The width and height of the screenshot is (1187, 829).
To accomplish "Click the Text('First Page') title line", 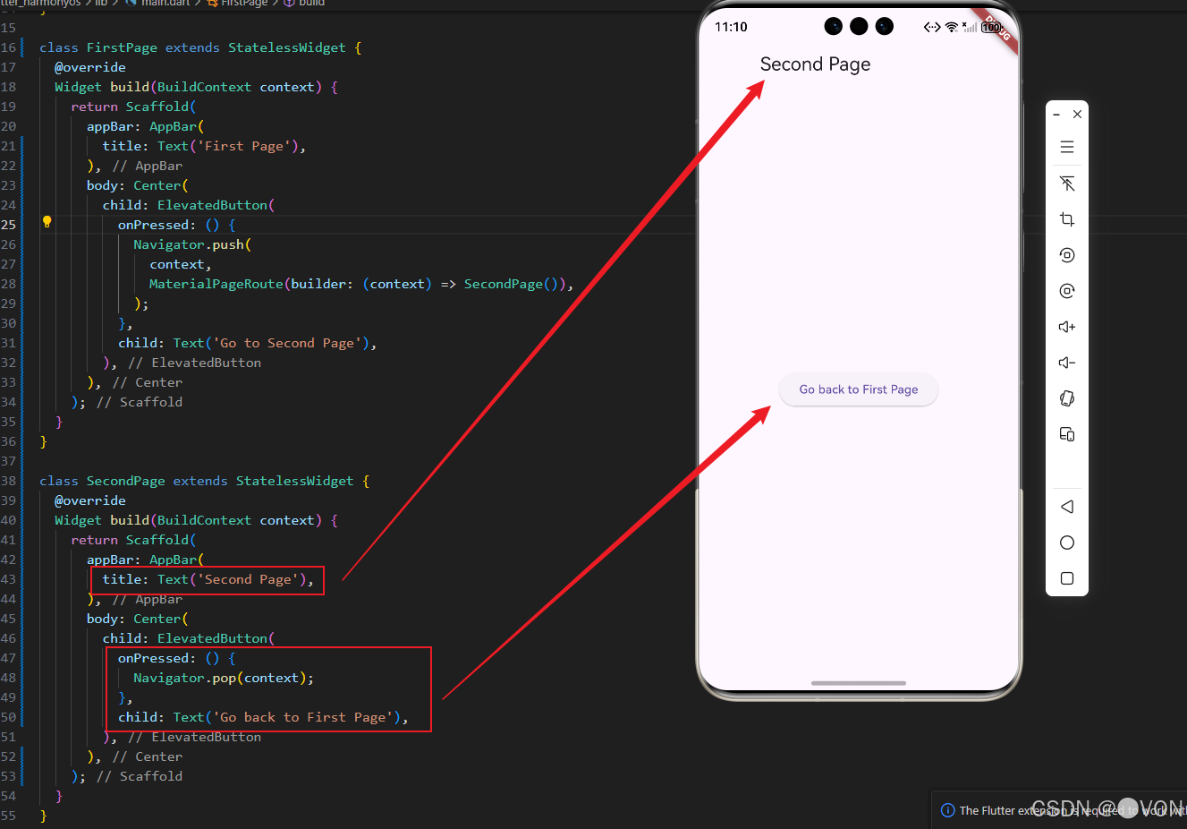I will [x=204, y=146].
